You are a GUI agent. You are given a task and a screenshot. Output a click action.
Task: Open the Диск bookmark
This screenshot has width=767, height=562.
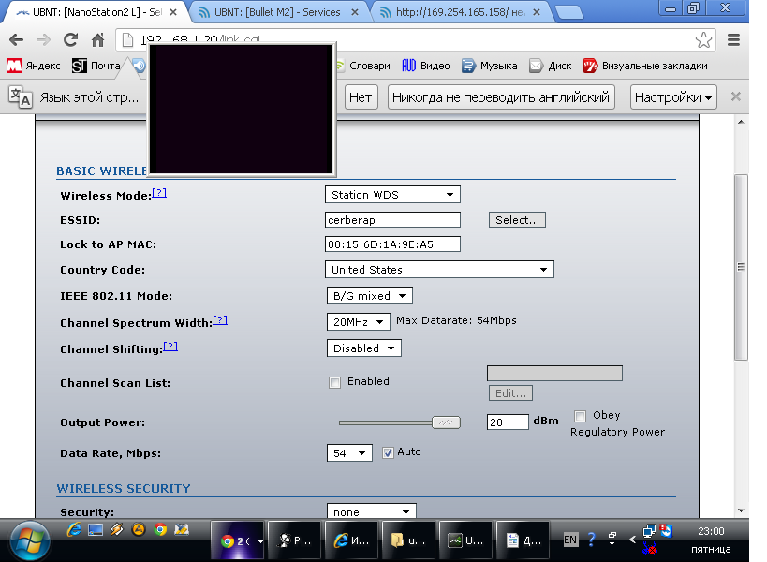pos(551,66)
